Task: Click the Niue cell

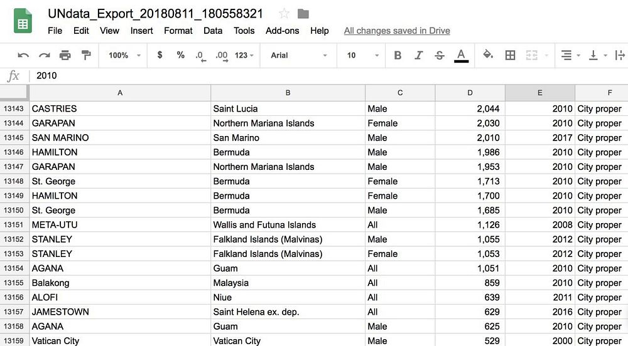Action: click(x=288, y=297)
